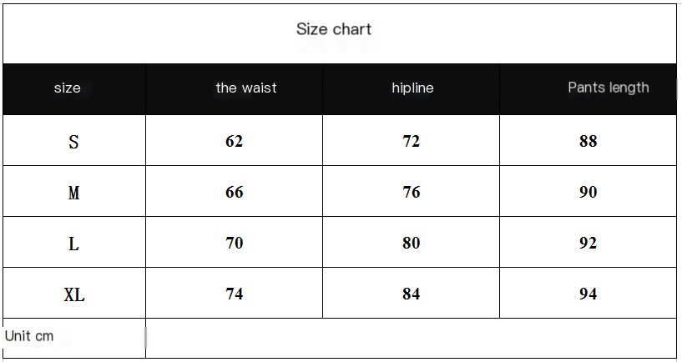Click the Size chart title
Viewport: 682px width, 362px height.
pos(334,29)
